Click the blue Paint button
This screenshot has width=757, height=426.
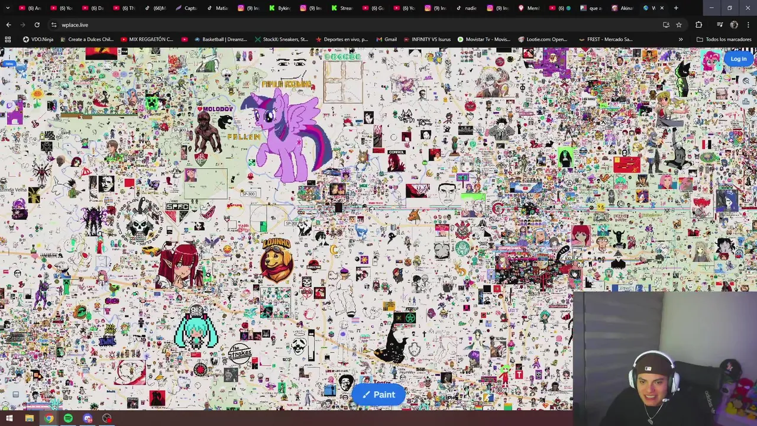coord(378,395)
